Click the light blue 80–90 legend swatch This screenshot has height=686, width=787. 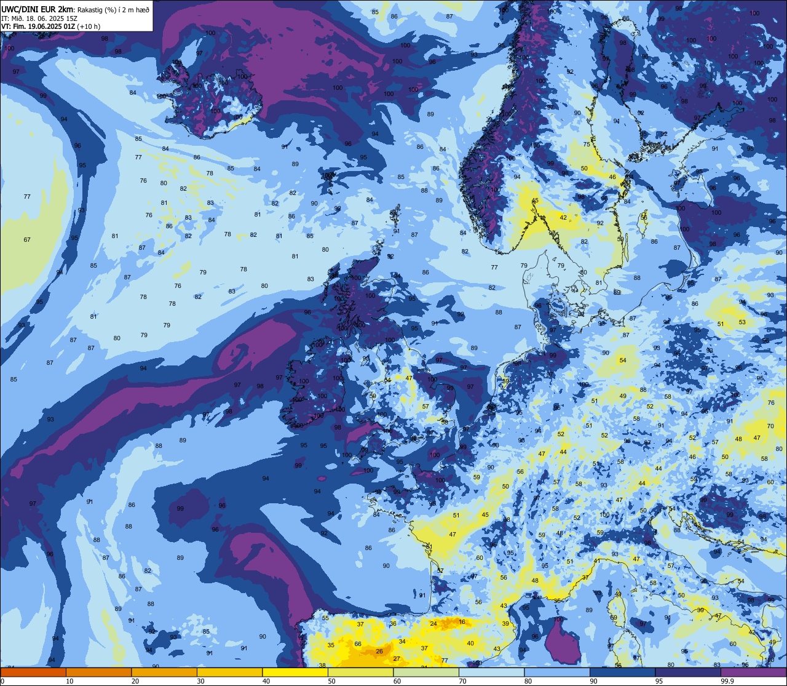pyautogui.click(x=557, y=672)
